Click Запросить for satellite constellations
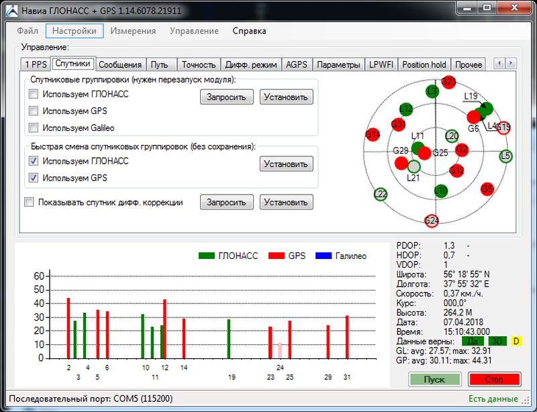Screen dimensions: 537x412 [227, 97]
